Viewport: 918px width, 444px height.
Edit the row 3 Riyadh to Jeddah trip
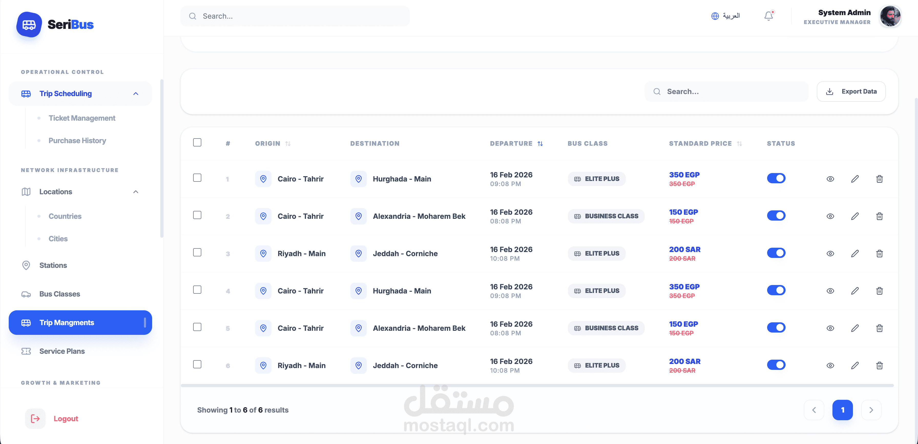point(854,254)
